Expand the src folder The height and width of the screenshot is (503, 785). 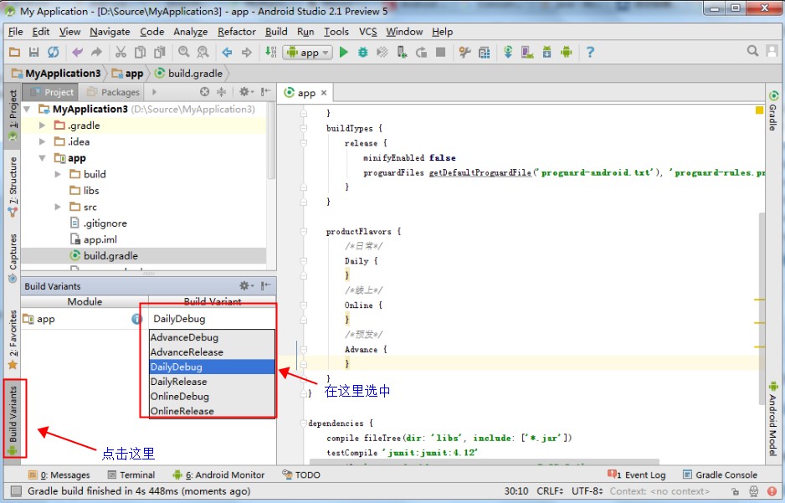[x=58, y=207]
